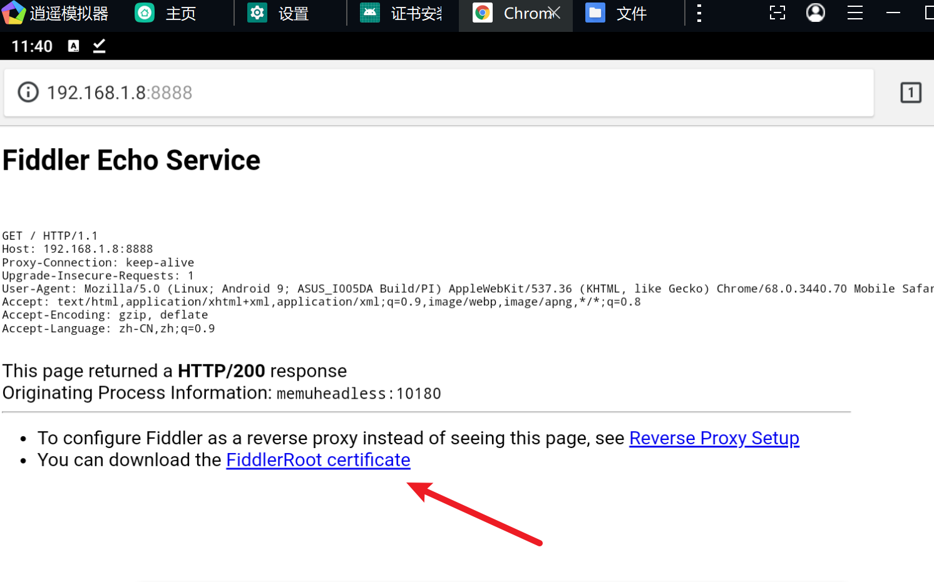The width and height of the screenshot is (934, 582).
Task: Minimize the emulator window
Action: coord(893,13)
